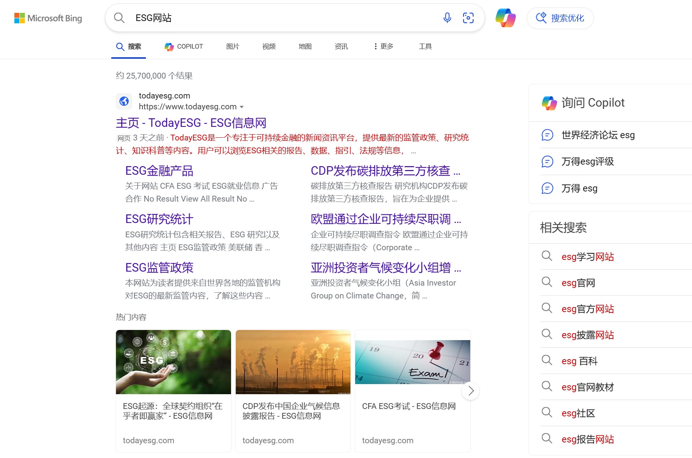Open CDP发布中国企业气候信息披露报告 card title
The width and height of the screenshot is (692, 458).
click(291, 411)
